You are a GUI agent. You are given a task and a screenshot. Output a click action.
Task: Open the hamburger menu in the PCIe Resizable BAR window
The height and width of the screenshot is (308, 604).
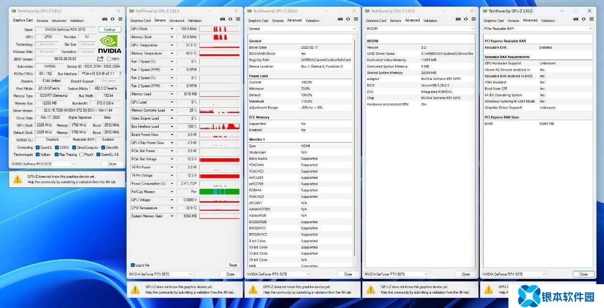pos(591,19)
